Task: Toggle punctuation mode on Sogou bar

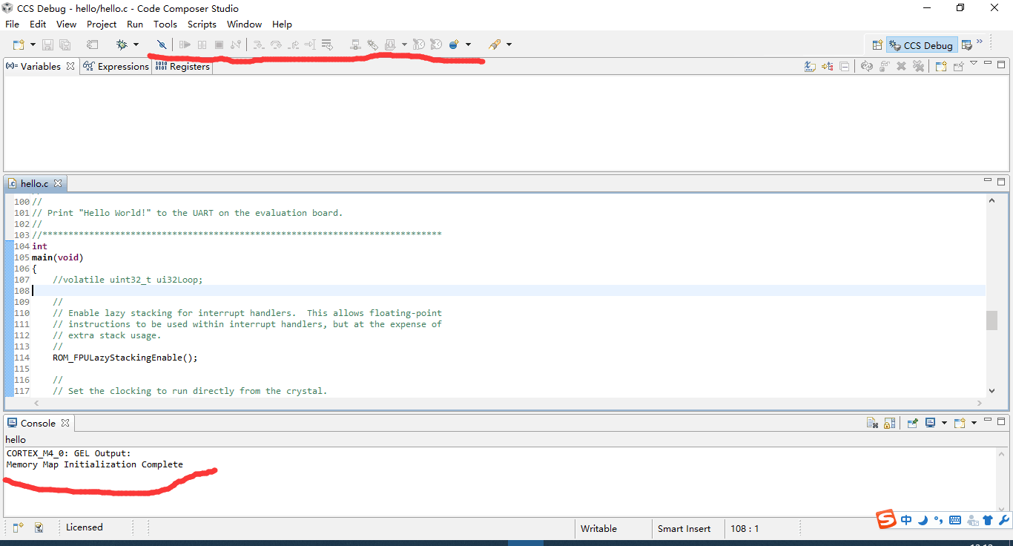Action: 939,520
